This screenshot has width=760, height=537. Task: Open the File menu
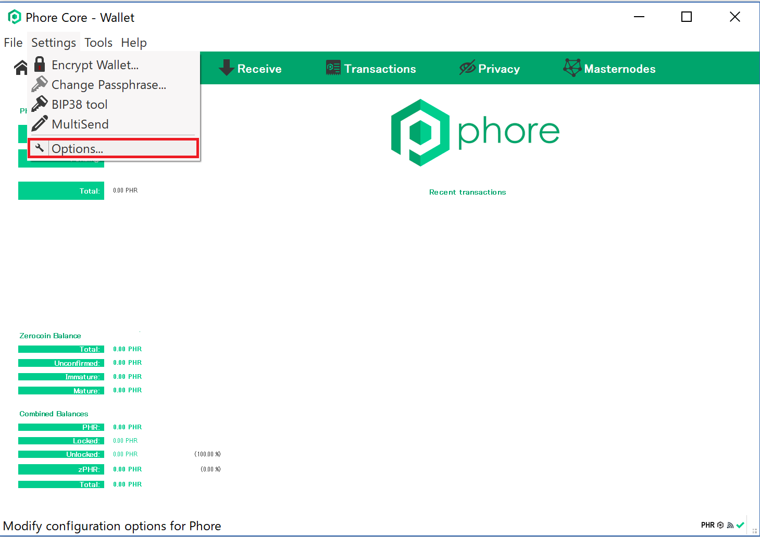[13, 43]
